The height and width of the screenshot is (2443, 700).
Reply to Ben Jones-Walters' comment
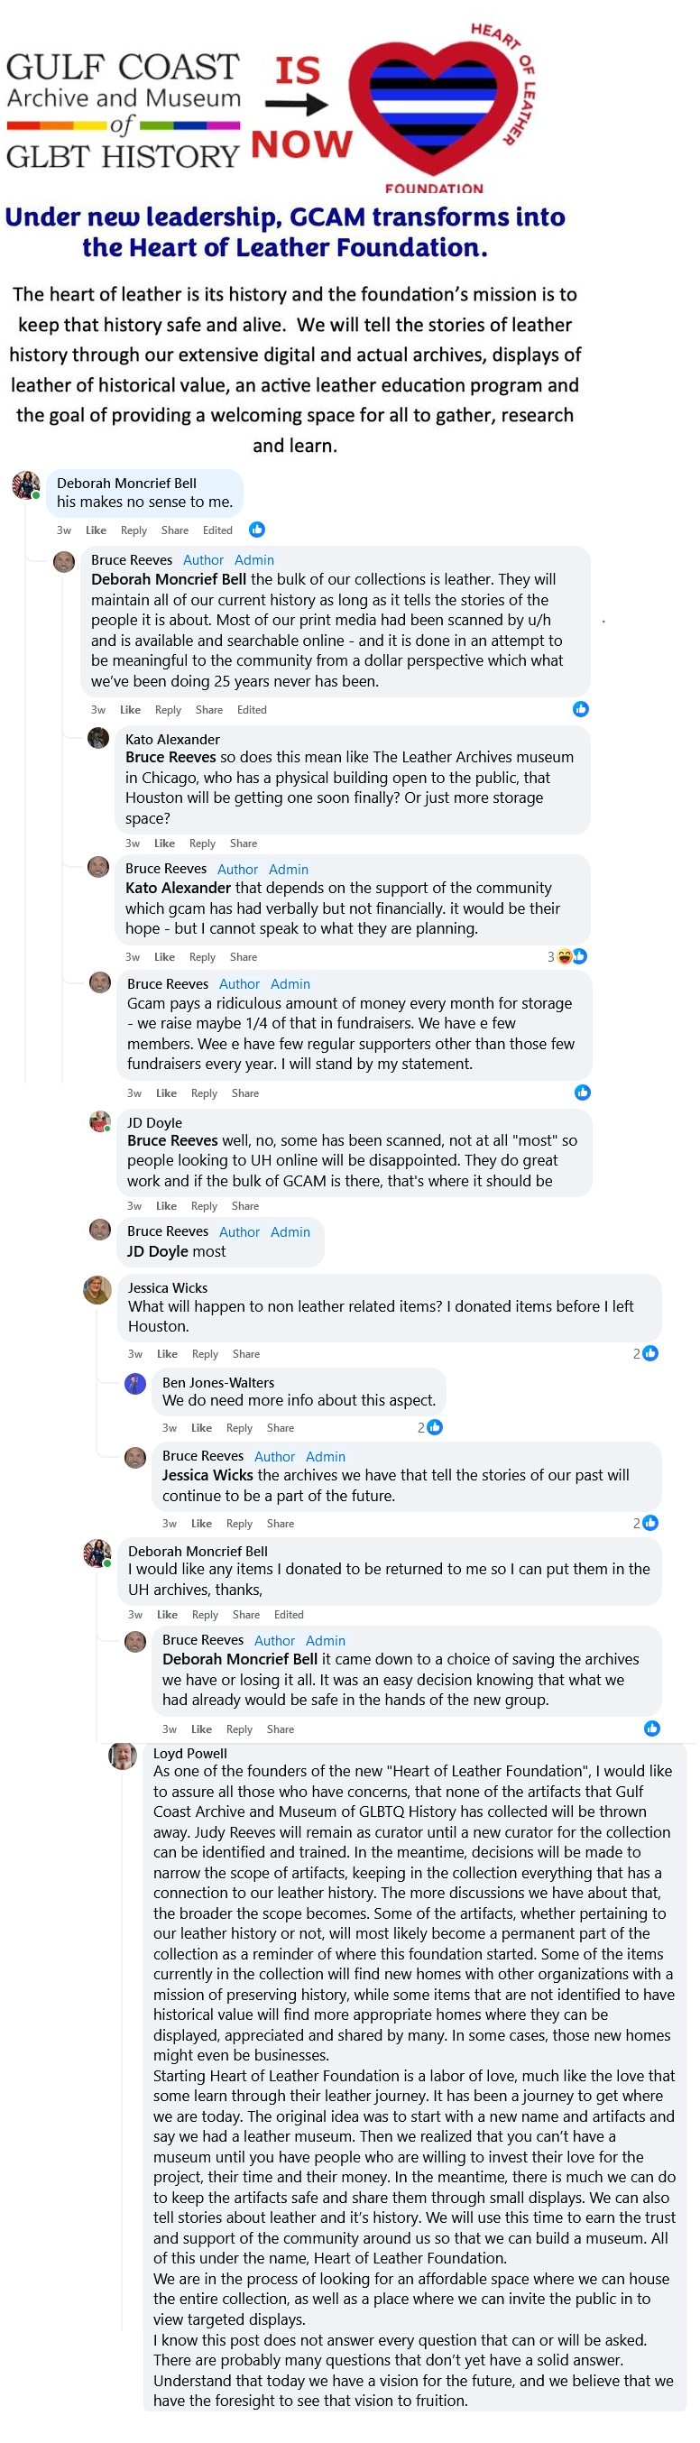239,1427
